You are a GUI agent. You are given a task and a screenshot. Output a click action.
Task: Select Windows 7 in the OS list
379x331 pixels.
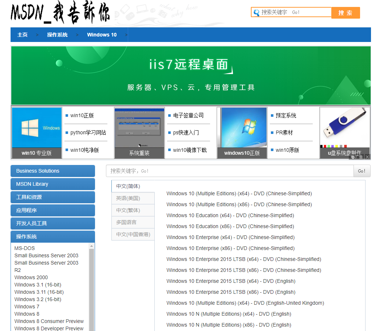(x=27, y=307)
